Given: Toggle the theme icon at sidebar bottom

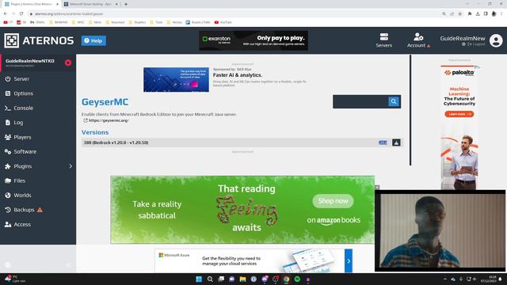Looking at the screenshot, I should 8,265.
